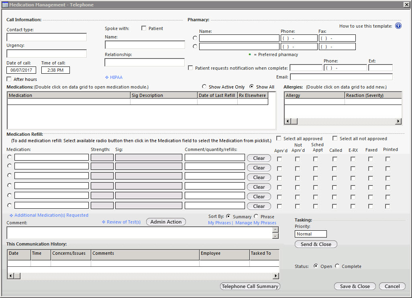Check Select all approved

click(279, 138)
